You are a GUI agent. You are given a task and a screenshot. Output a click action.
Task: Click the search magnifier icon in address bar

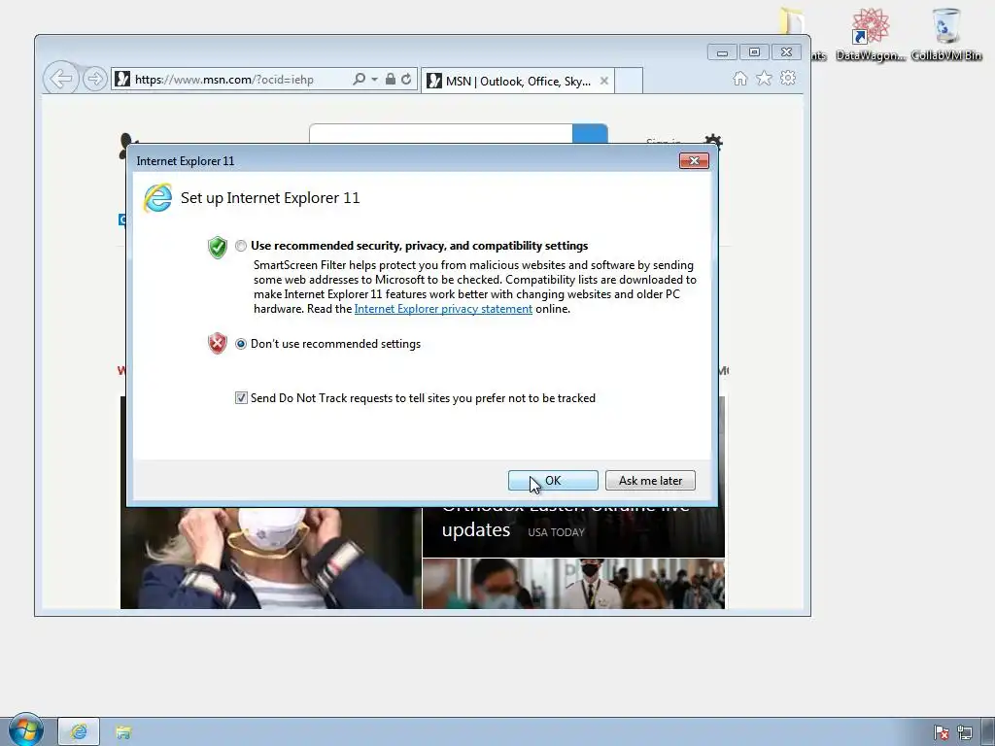pos(360,79)
